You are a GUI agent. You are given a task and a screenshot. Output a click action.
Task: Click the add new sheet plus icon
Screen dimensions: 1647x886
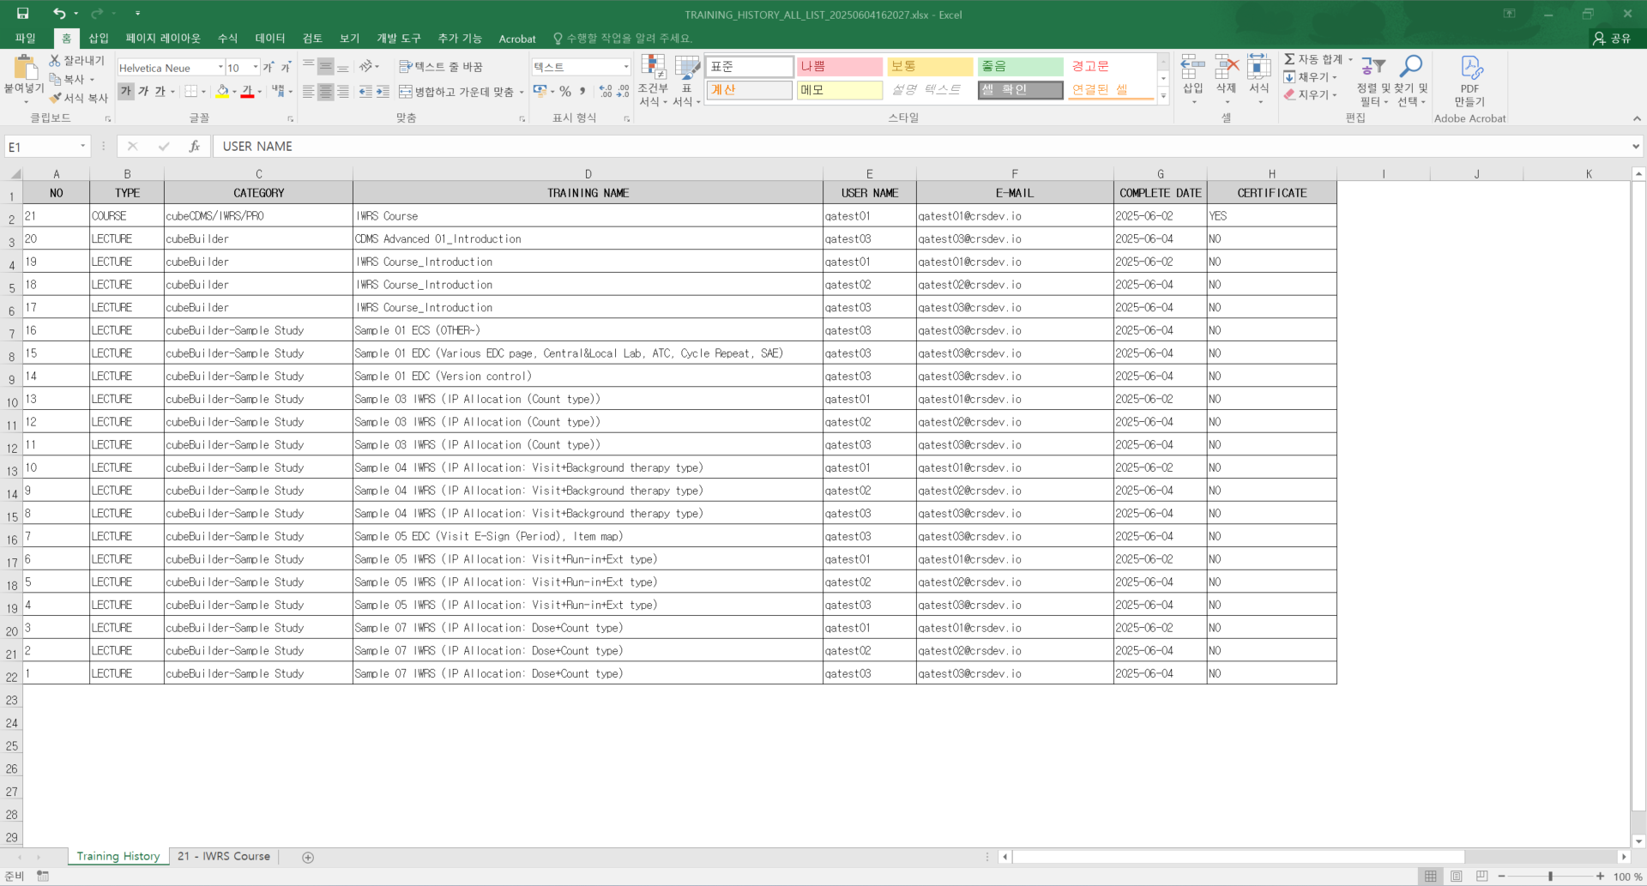308,857
